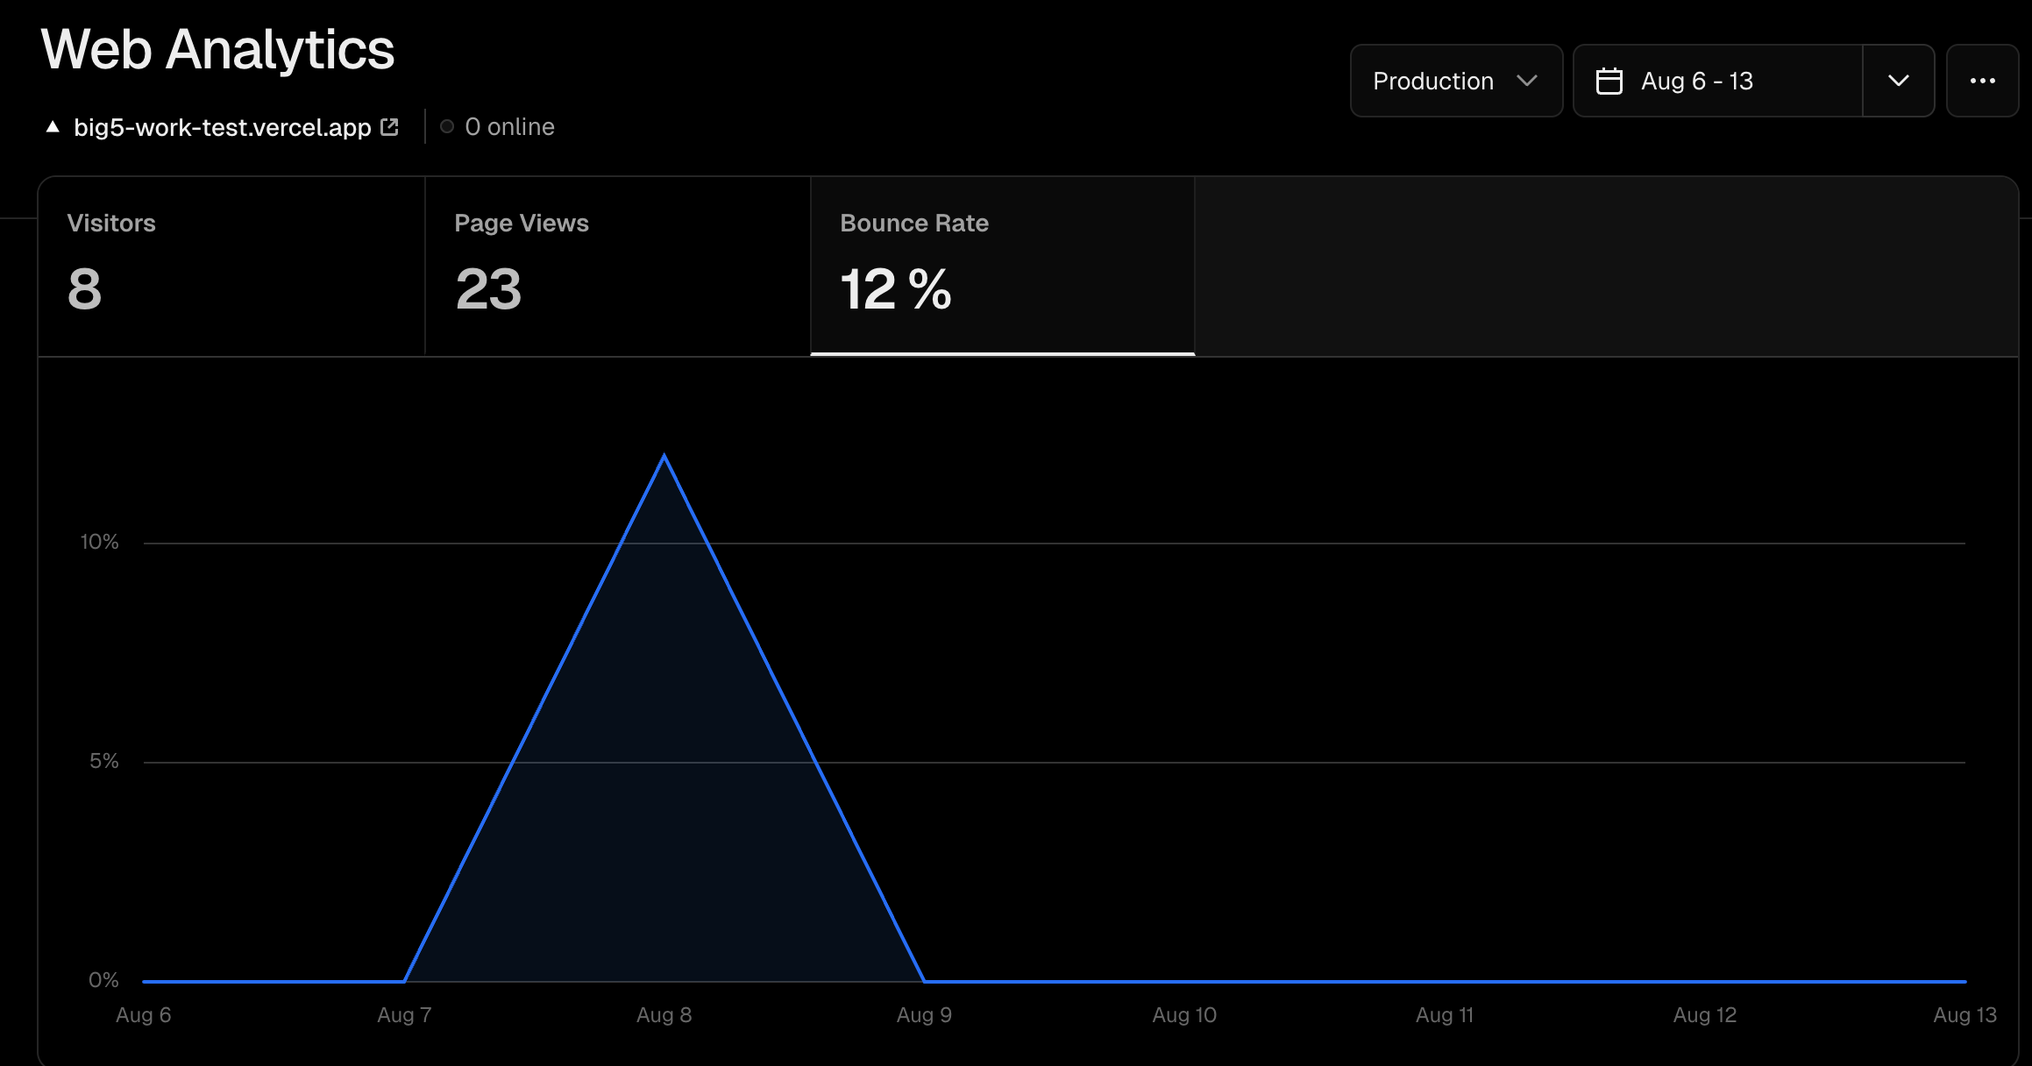Click the 0 online status text
This screenshot has width=2032, height=1066.
pos(509,127)
